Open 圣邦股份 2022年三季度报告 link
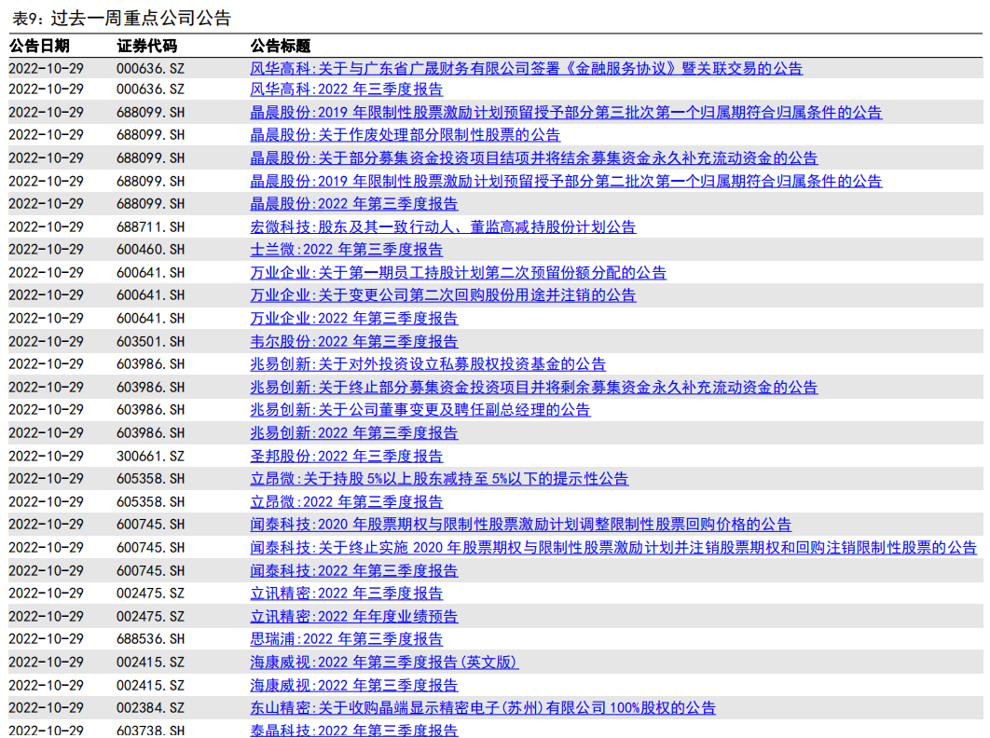The height and width of the screenshot is (738, 990). click(346, 456)
